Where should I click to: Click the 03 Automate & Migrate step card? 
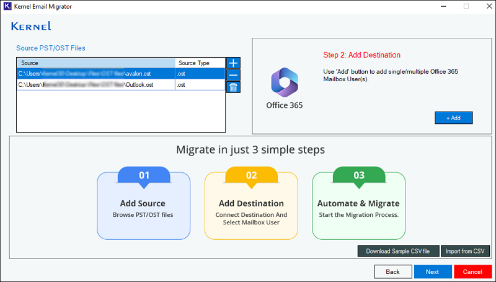click(359, 203)
